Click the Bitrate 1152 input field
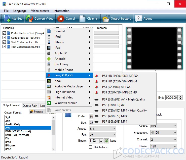This screenshot has width=186, height=160. (x=94, y=141)
